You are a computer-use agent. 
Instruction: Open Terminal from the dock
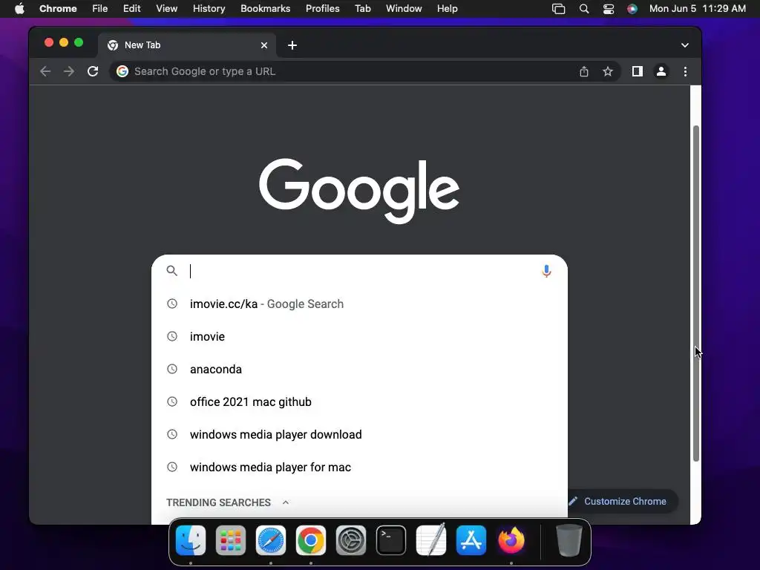(390, 540)
